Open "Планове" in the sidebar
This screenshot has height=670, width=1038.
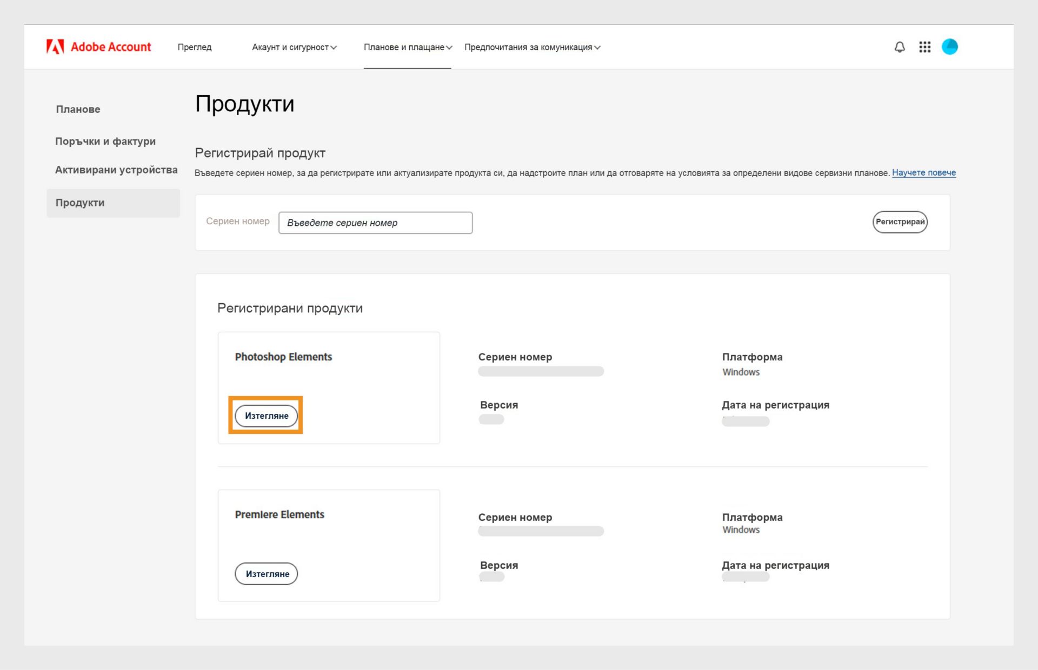(78, 109)
